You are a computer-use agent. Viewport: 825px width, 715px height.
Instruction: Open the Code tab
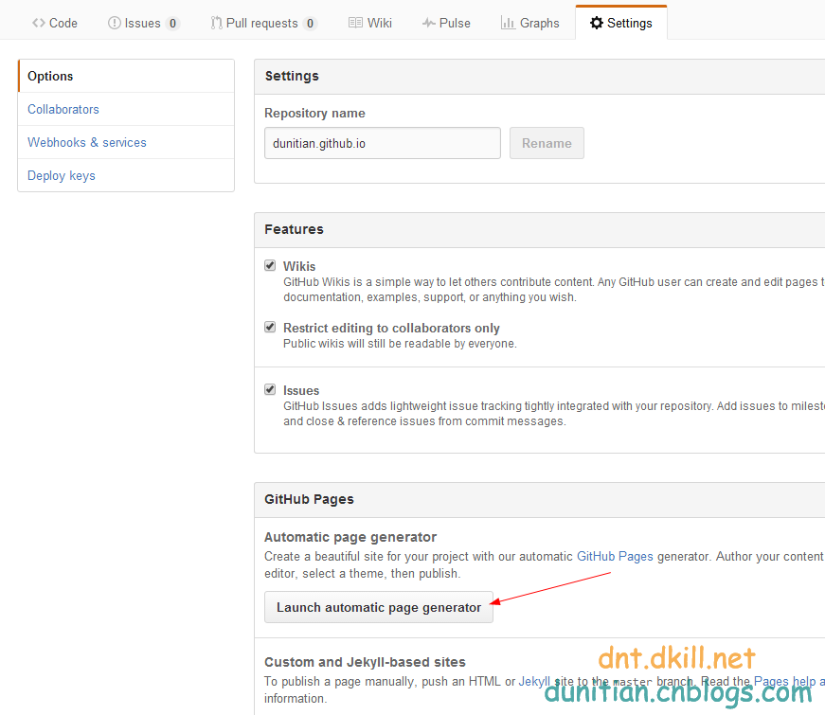[x=55, y=23]
